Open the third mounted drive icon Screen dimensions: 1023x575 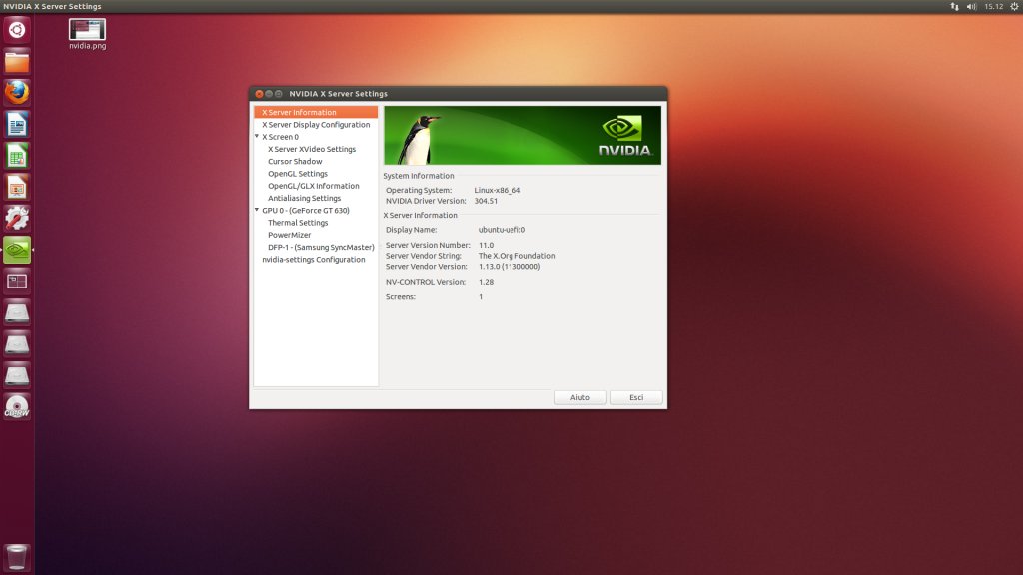click(17, 375)
